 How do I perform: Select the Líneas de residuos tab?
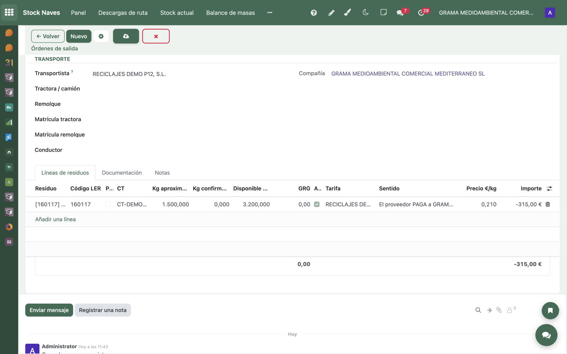pos(65,173)
